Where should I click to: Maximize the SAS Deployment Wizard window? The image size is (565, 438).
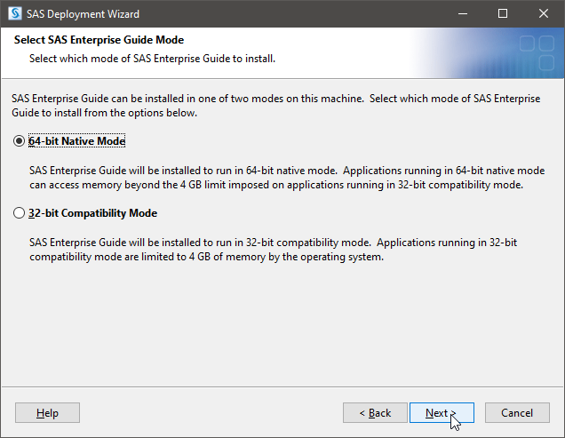point(503,13)
